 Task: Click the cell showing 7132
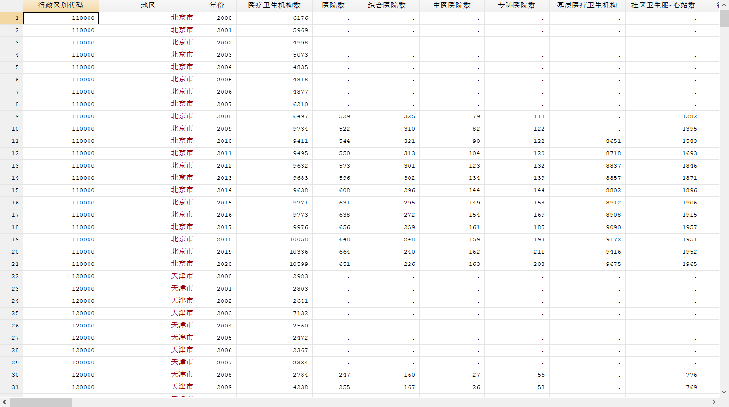tap(275, 313)
